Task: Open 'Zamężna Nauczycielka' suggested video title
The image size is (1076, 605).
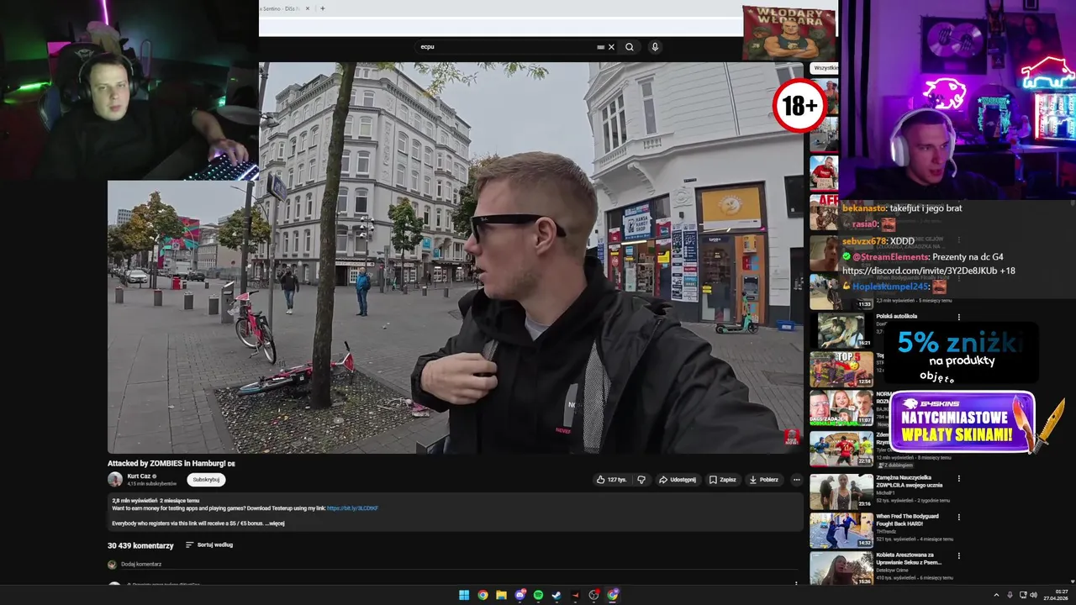Action: (910, 481)
